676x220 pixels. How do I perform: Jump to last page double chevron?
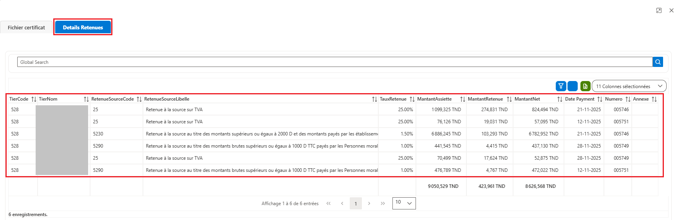click(383, 204)
